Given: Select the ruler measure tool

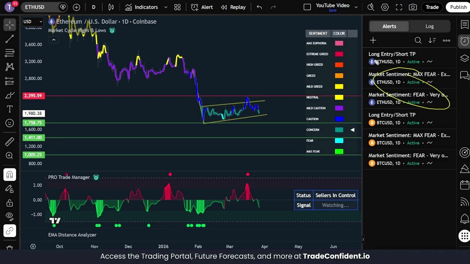Looking at the screenshot, I should 10,142.
